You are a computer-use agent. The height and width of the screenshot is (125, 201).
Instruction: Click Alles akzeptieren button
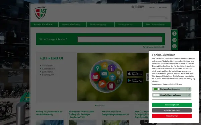(172, 105)
